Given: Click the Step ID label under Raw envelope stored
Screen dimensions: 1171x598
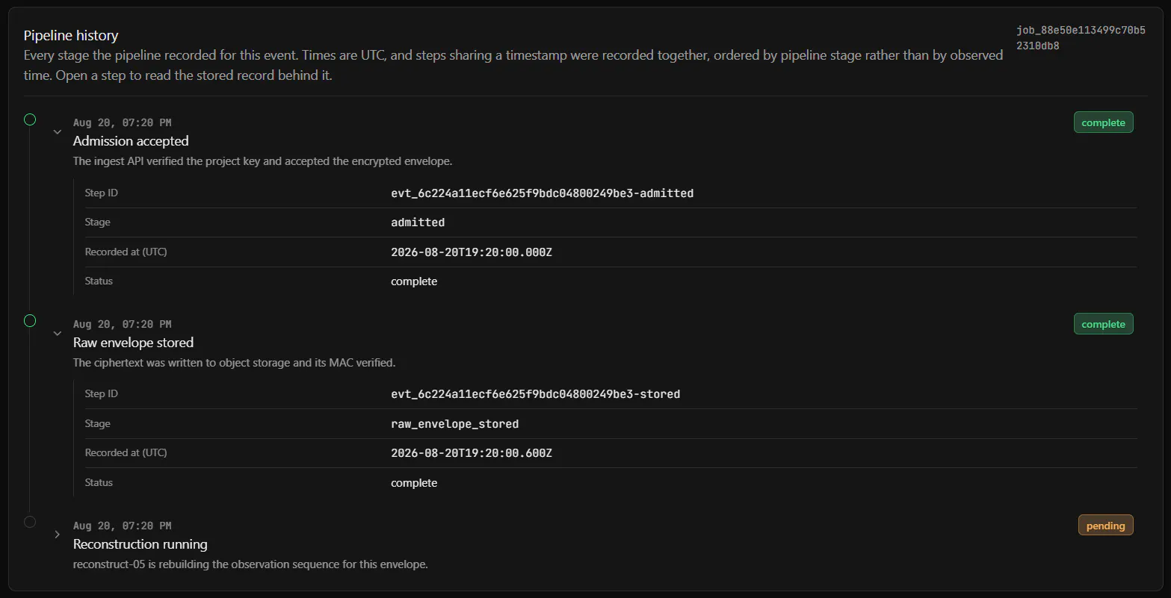Looking at the screenshot, I should (102, 393).
